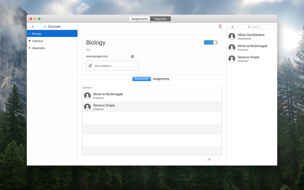The width and height of the screenshot is (304, 190).
Task: Add an instructor using the bottom plus button
Action: pyautogui.click(x=209, y=159)
